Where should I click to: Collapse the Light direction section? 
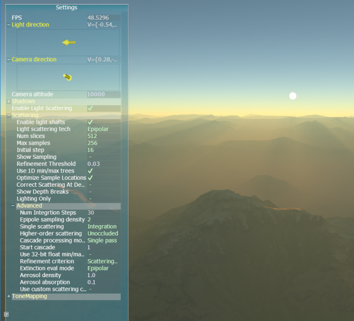9,25
